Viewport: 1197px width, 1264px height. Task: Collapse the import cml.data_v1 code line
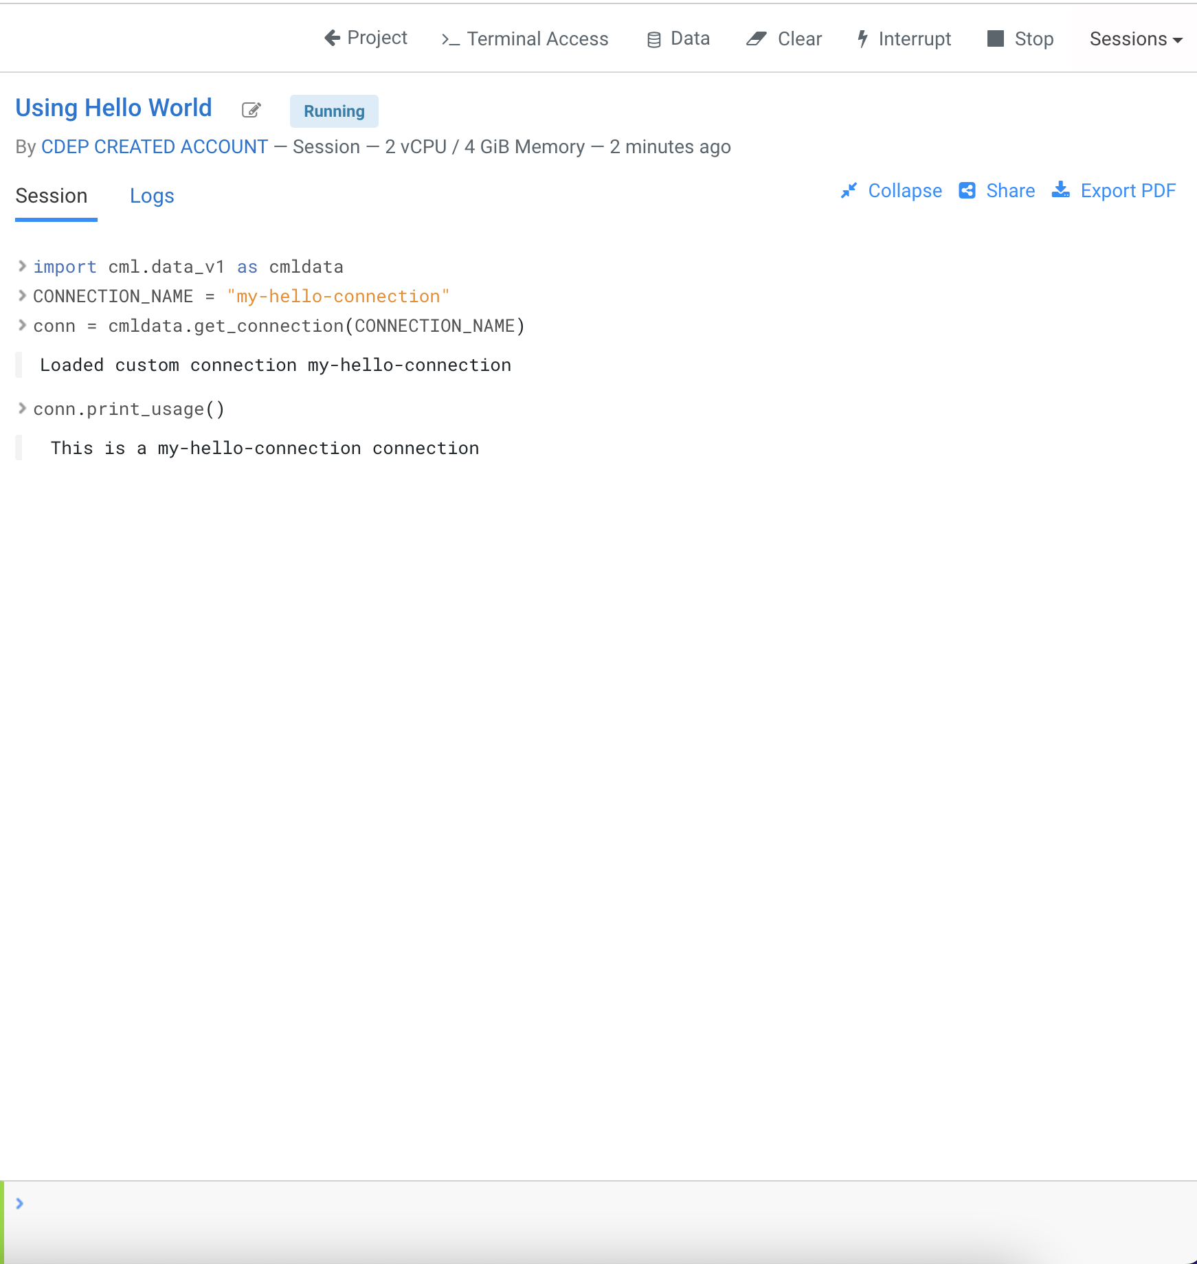tap(22, 266)
